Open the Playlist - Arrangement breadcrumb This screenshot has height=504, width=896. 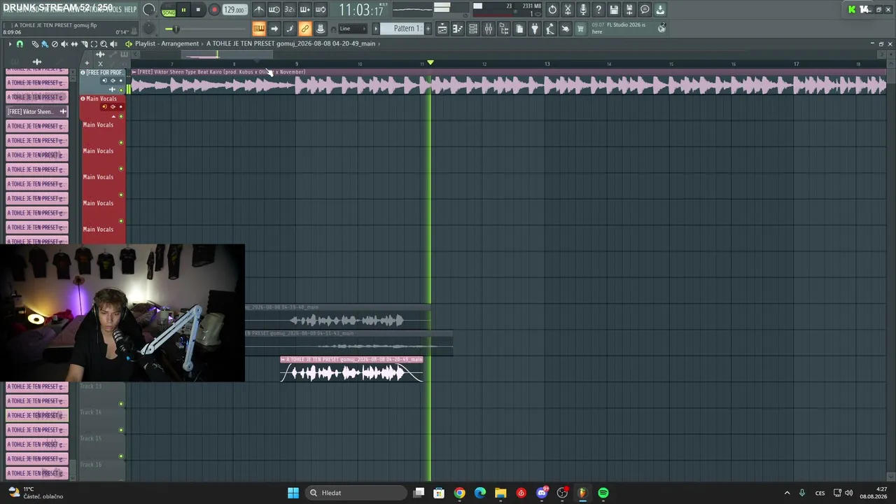coord(167,43)
